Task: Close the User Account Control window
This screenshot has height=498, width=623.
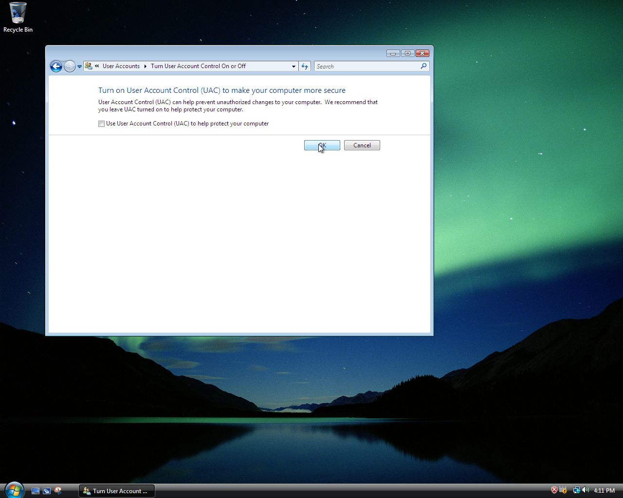Action: click(422, 53)
